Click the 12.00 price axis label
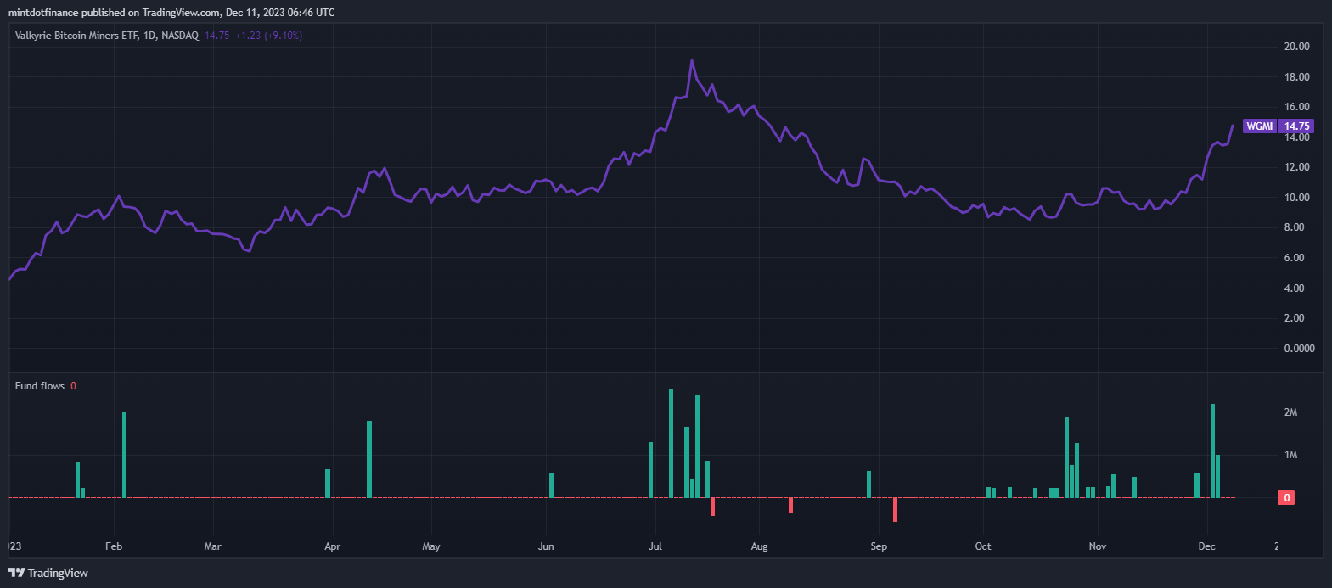Viewport: 1332px width, 588px height. [x=1296, y=167]
